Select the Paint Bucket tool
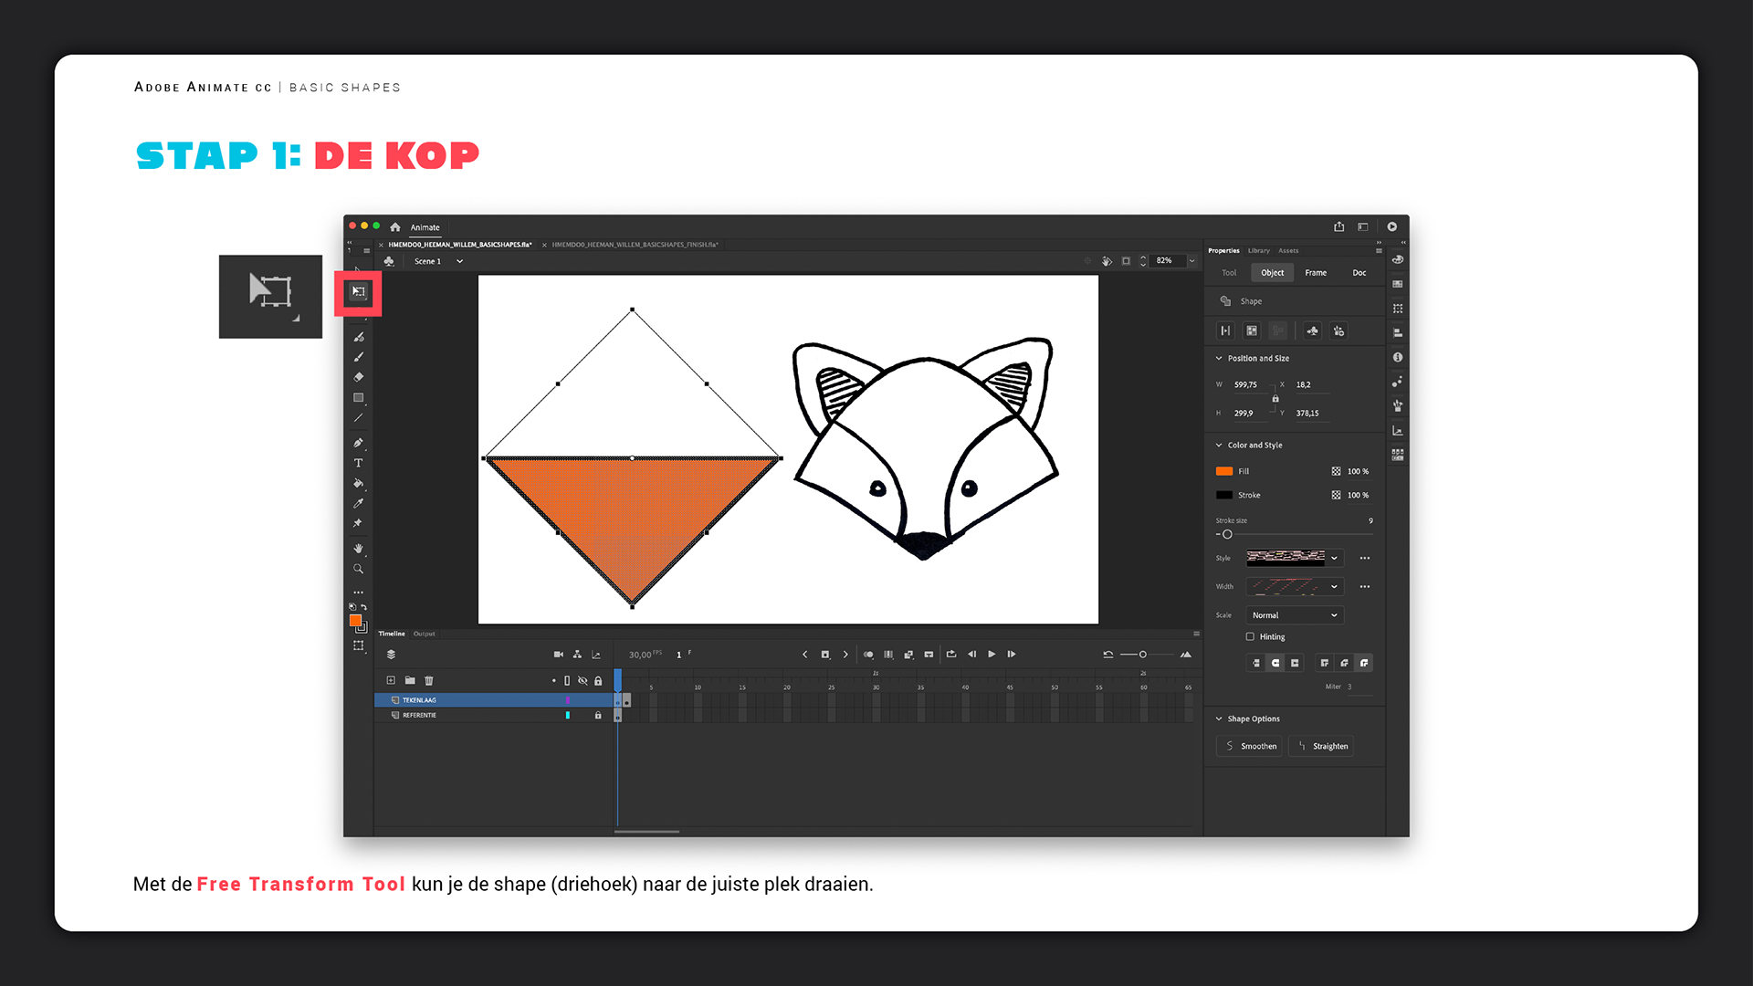 click(x=358, y=483)
